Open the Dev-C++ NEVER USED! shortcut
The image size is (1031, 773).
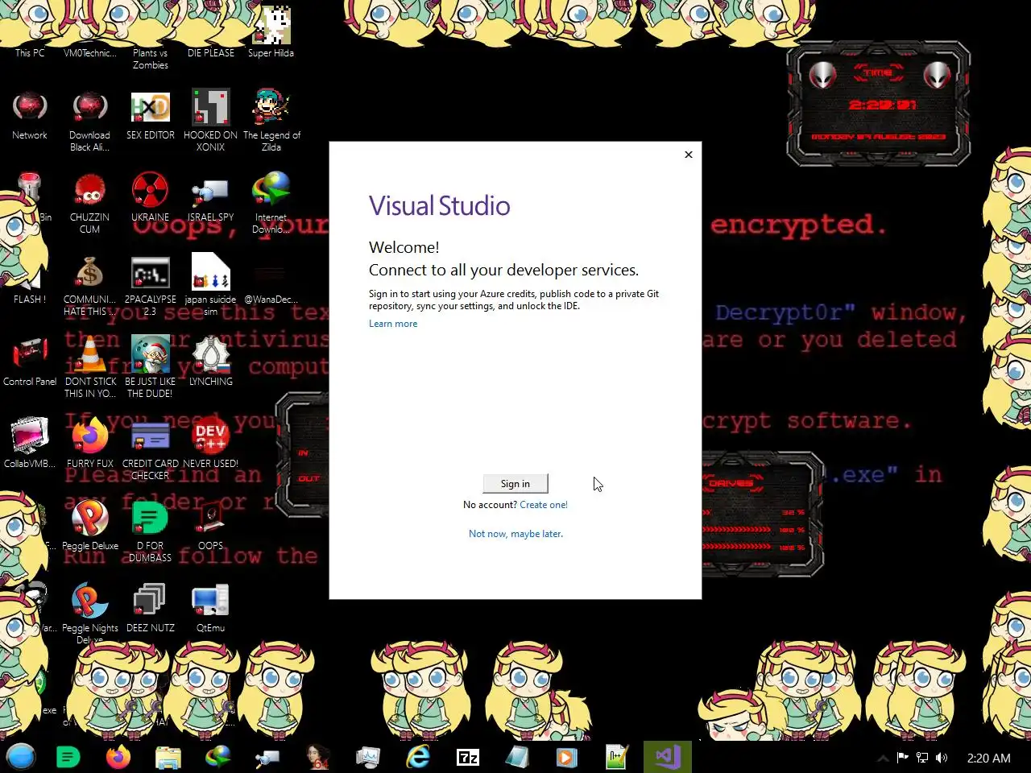(211, 444)
